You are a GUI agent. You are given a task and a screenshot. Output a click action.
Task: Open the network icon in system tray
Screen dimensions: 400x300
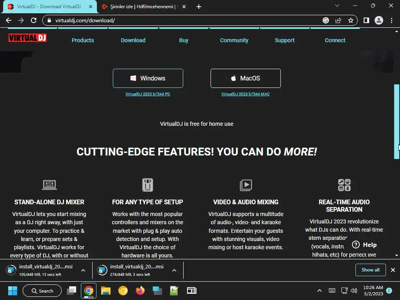pos(345,291)
